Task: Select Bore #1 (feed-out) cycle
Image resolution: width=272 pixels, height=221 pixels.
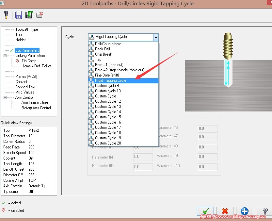Action: (x=123, y=65)
